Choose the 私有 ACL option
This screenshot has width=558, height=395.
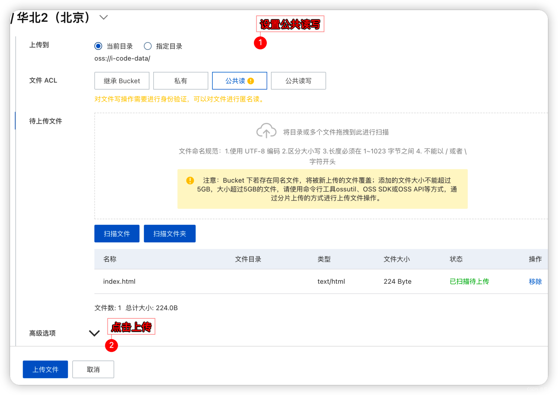(180, 81)
